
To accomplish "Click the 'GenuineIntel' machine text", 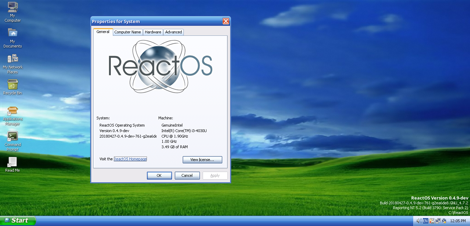I will (172, 125).
